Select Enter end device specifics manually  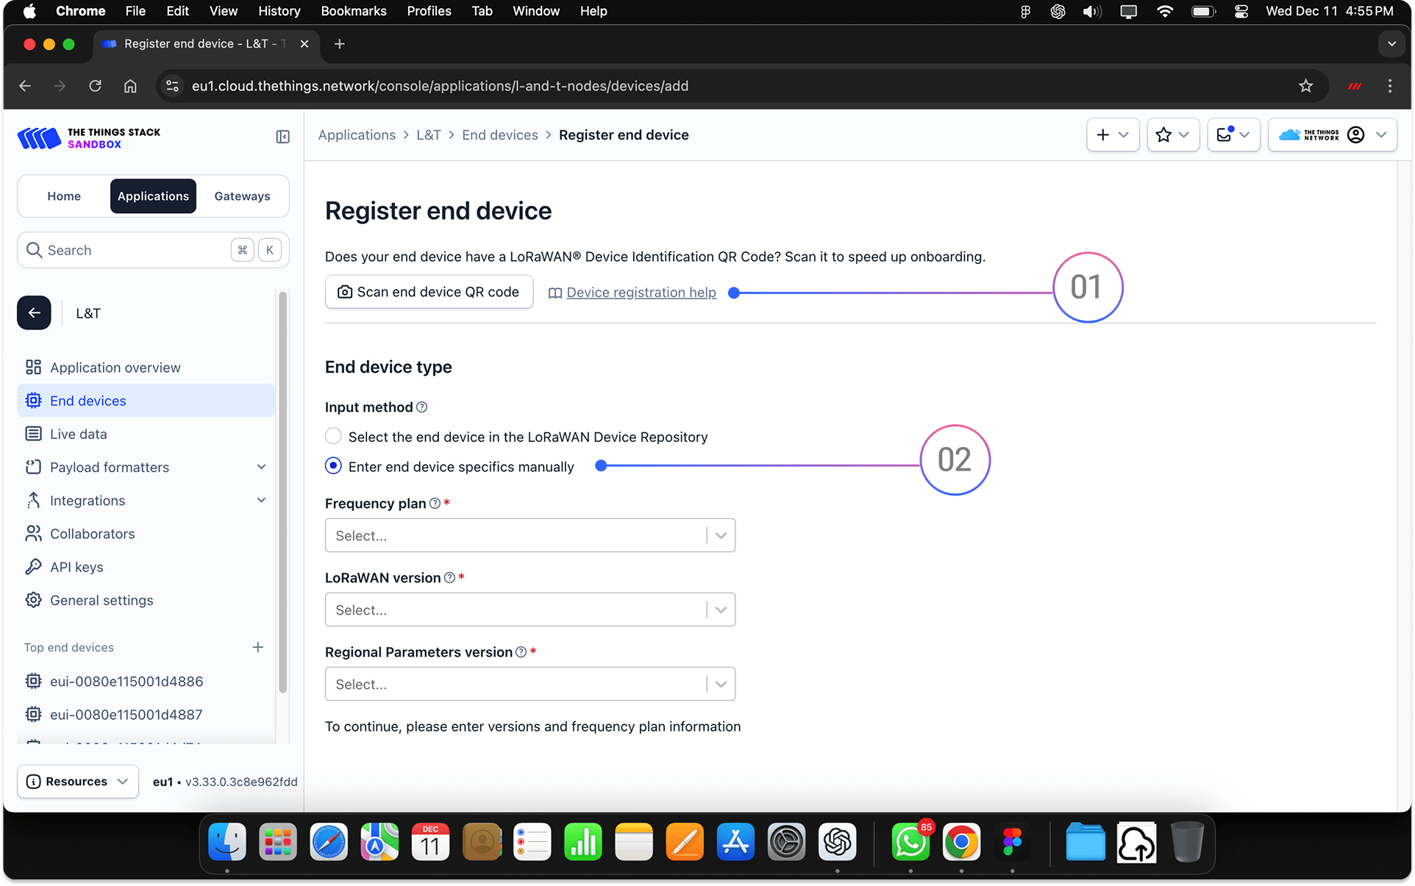333,466
